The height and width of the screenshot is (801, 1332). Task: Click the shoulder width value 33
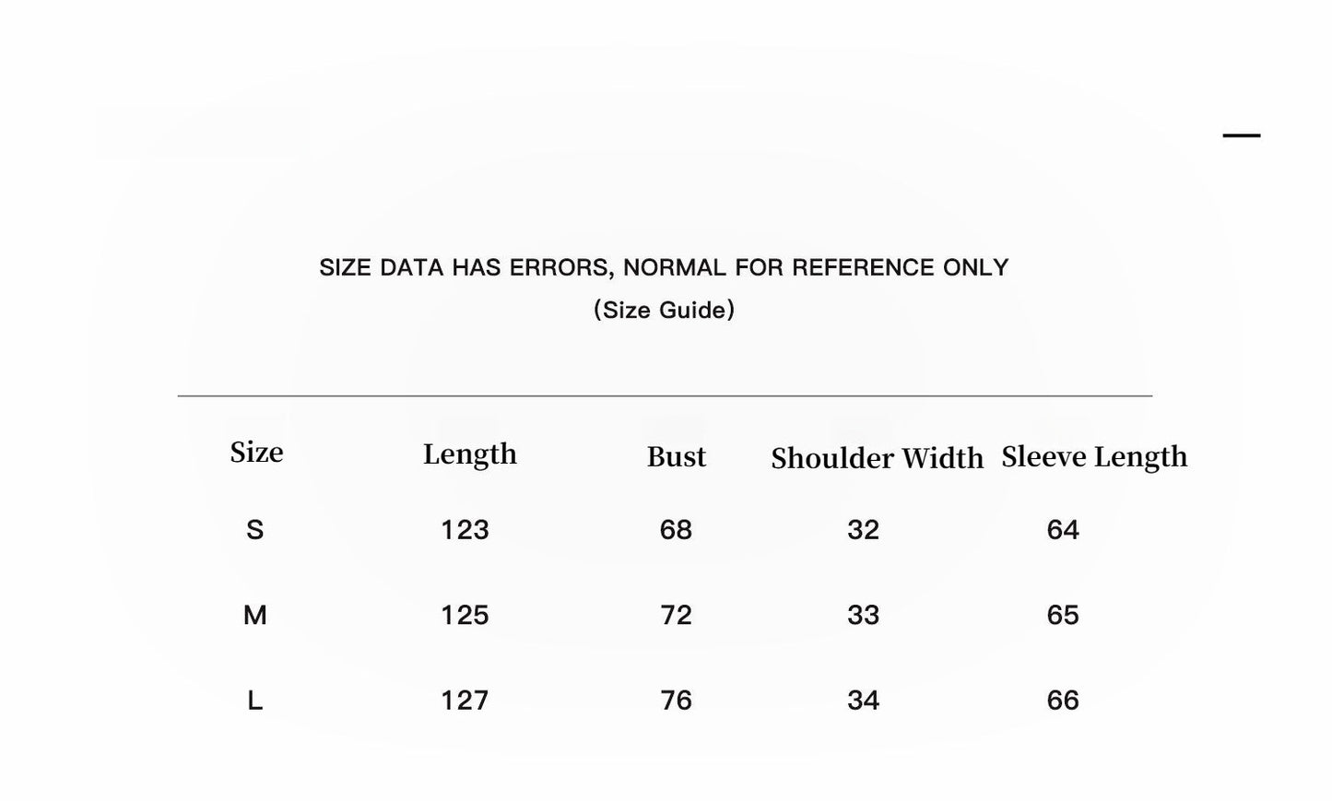tap(863, 615)
